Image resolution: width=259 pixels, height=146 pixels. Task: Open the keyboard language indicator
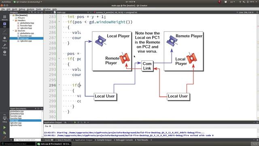[x=232, y=2]
